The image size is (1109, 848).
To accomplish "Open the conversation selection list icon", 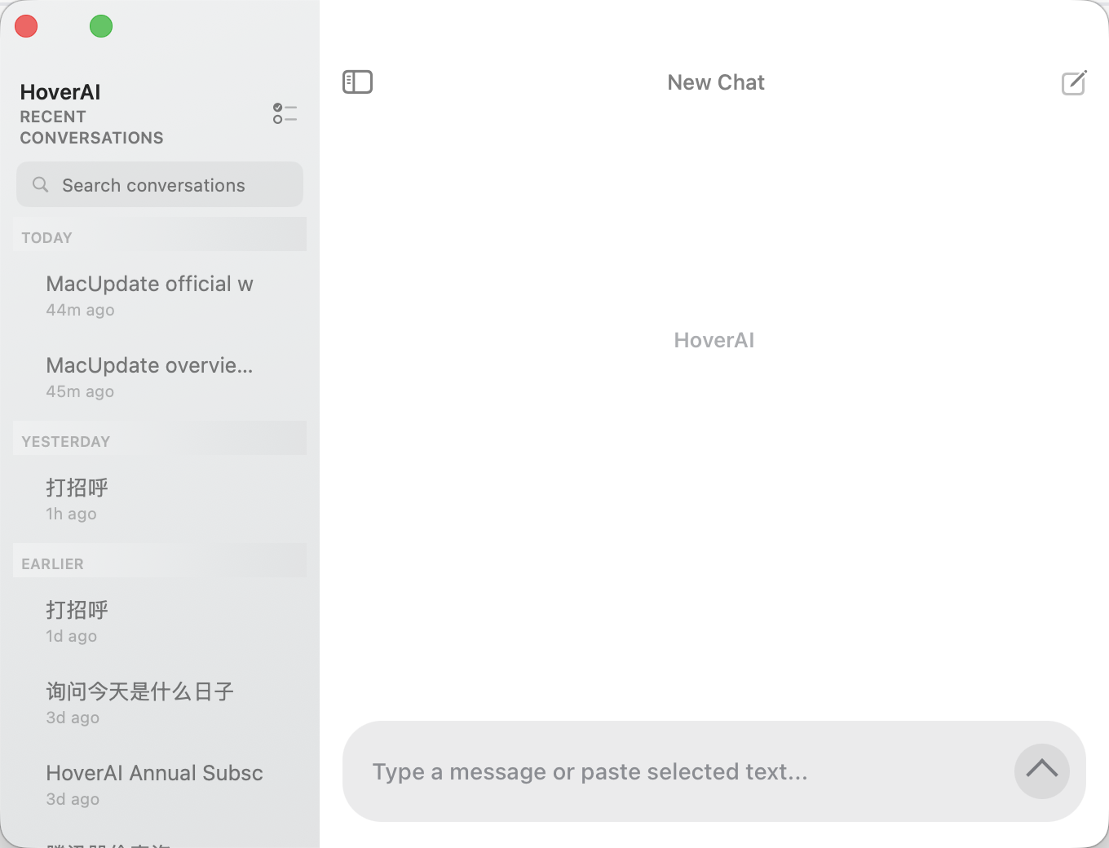I will tap(285, 113).
